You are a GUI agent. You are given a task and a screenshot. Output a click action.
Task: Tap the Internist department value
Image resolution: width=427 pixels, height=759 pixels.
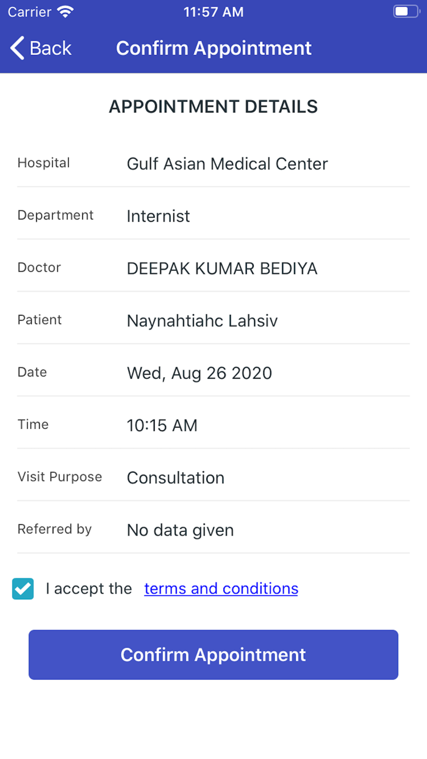[158, 216]
